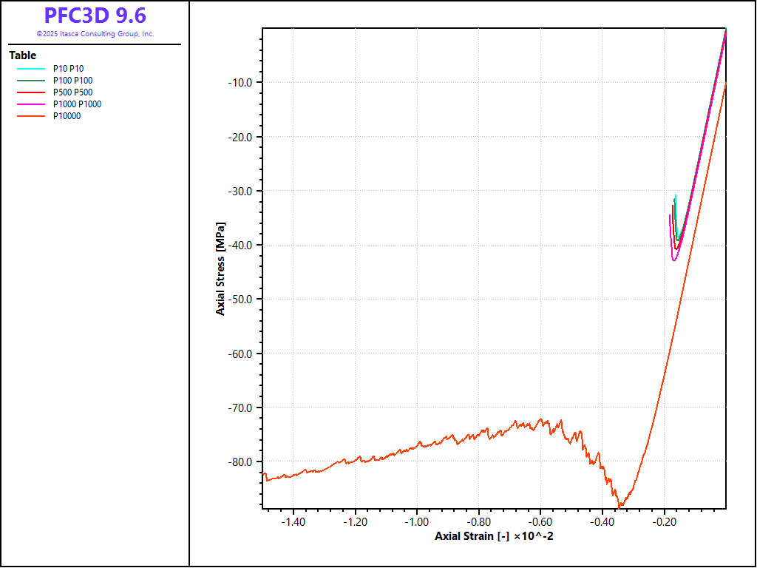Select the P100 P100 legend label
757x568 pixels.
click(x=72, y=81)
